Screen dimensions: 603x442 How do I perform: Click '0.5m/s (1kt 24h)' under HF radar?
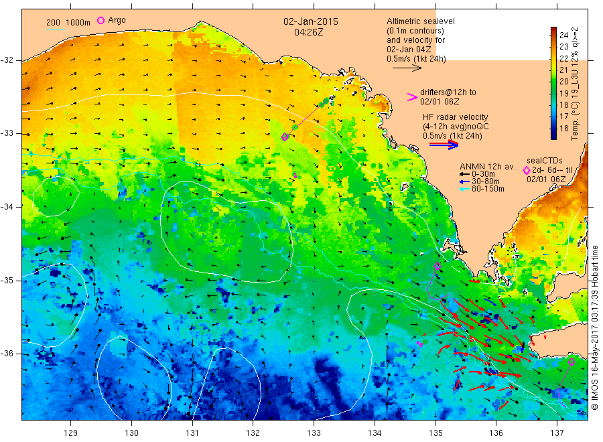click(x=452, y=136)
